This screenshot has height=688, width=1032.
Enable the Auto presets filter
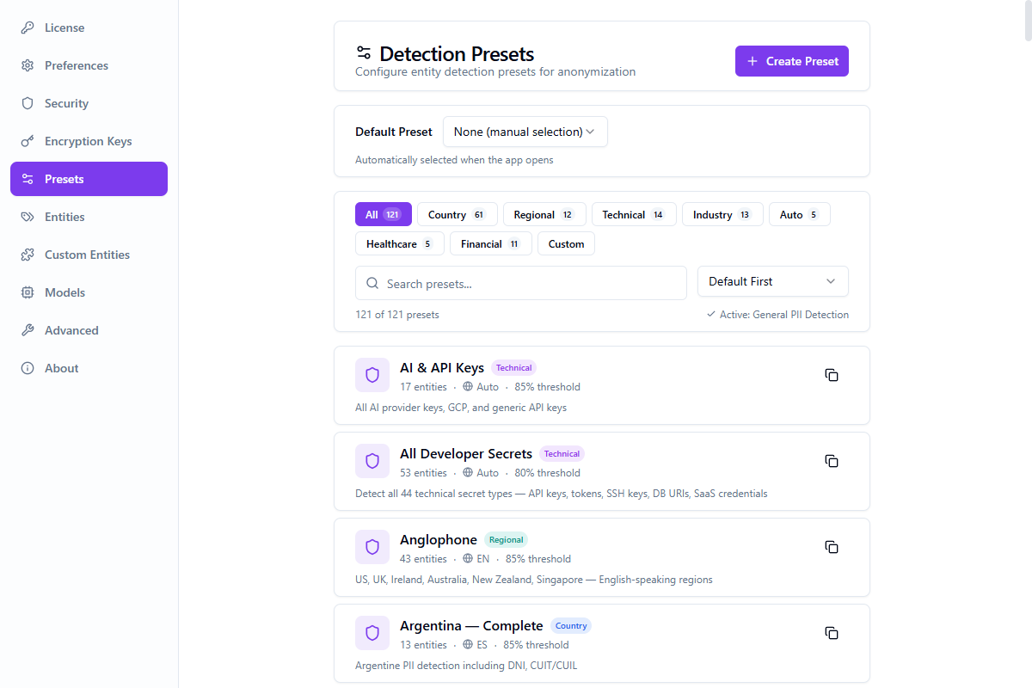pos(799,214)
